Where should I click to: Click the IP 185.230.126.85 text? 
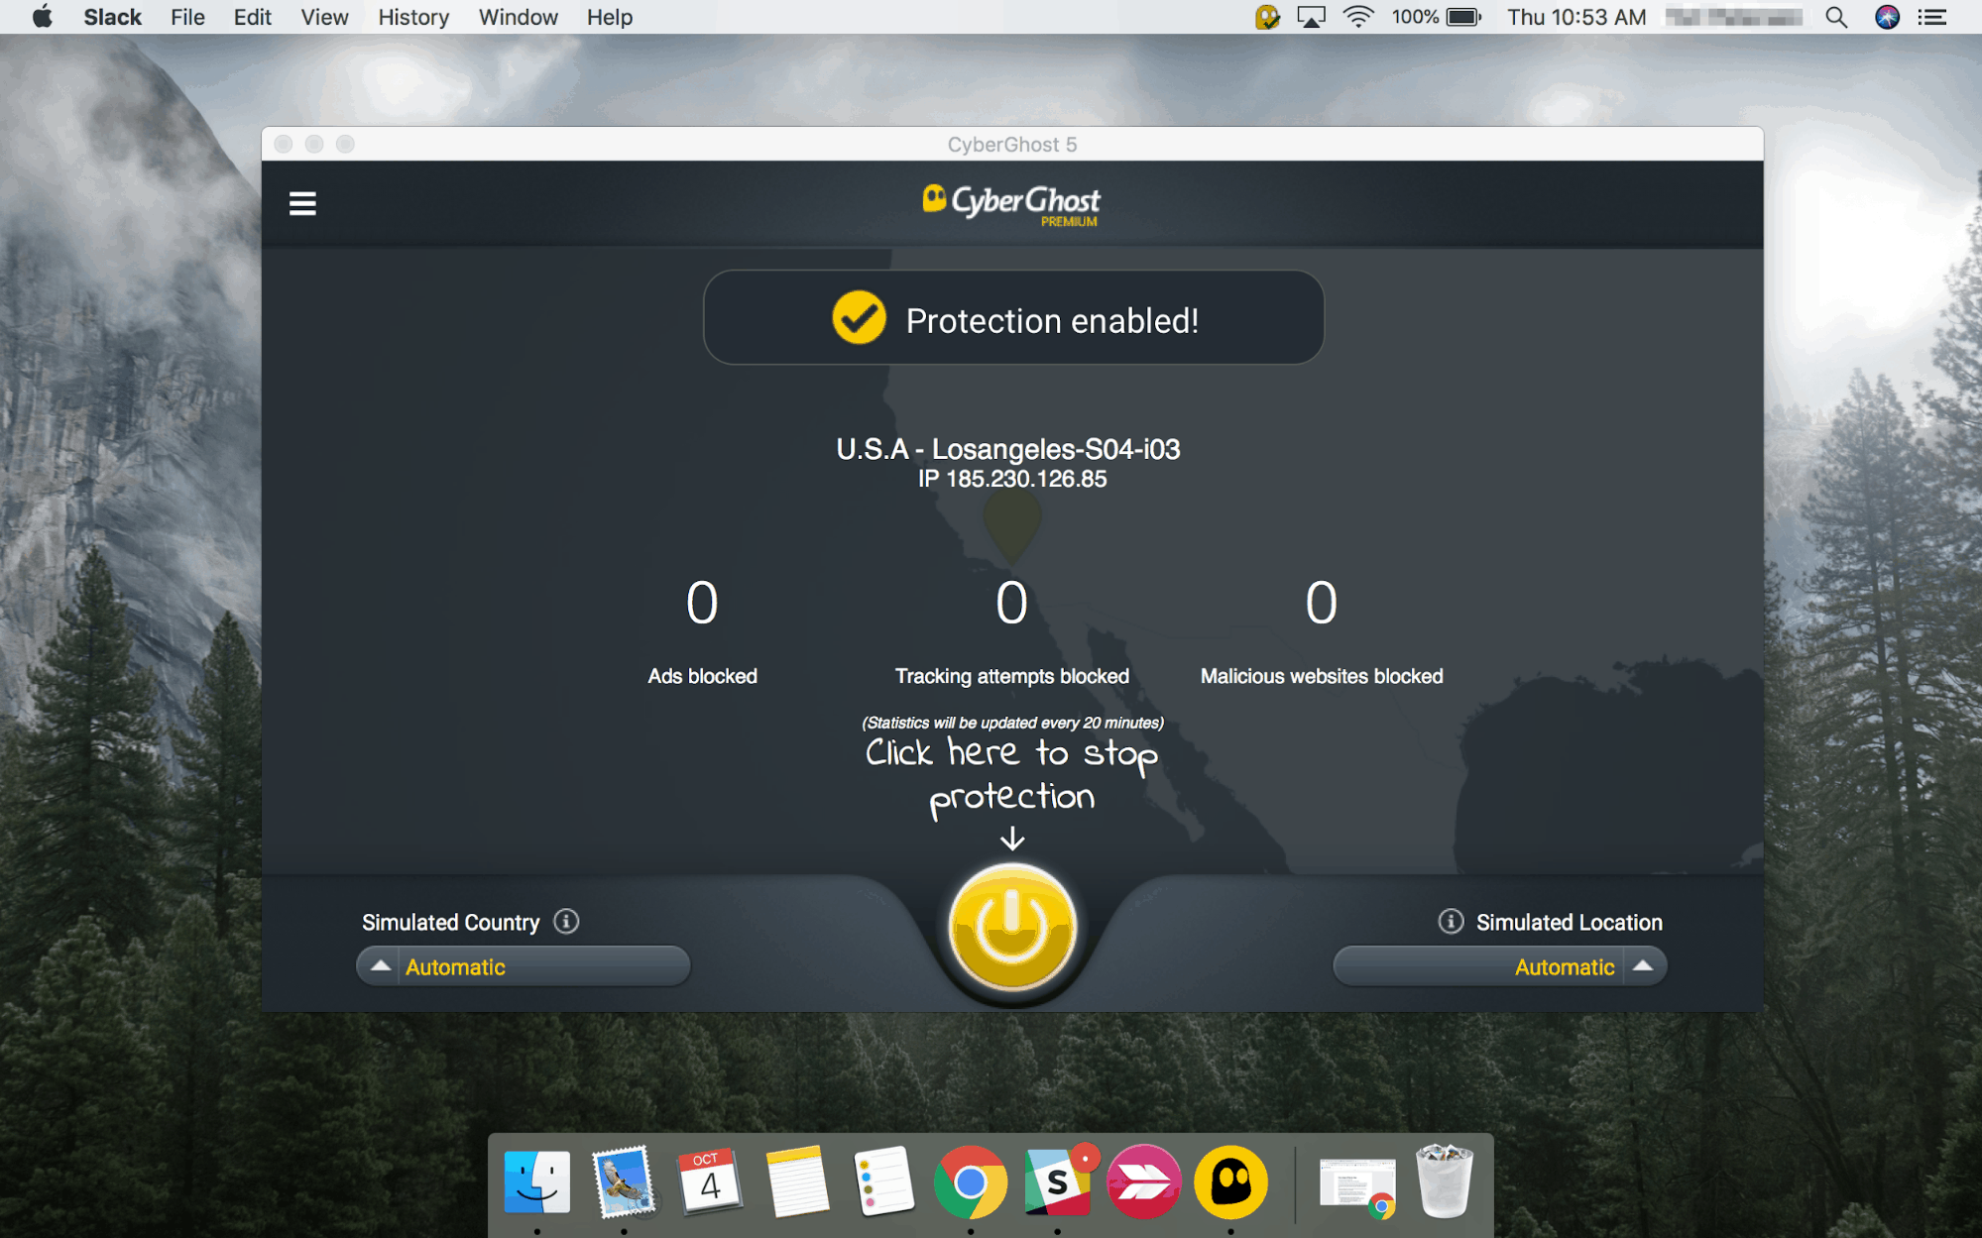pyautogui.click(x=1012, y=479)
